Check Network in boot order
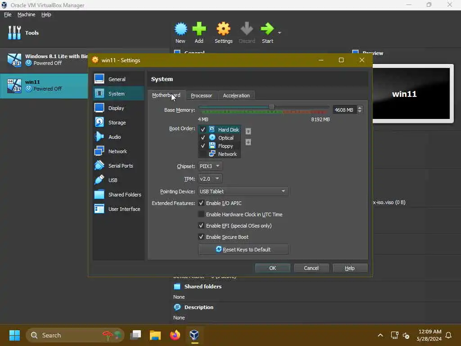461x346 pixels. [x=203, y=154]
